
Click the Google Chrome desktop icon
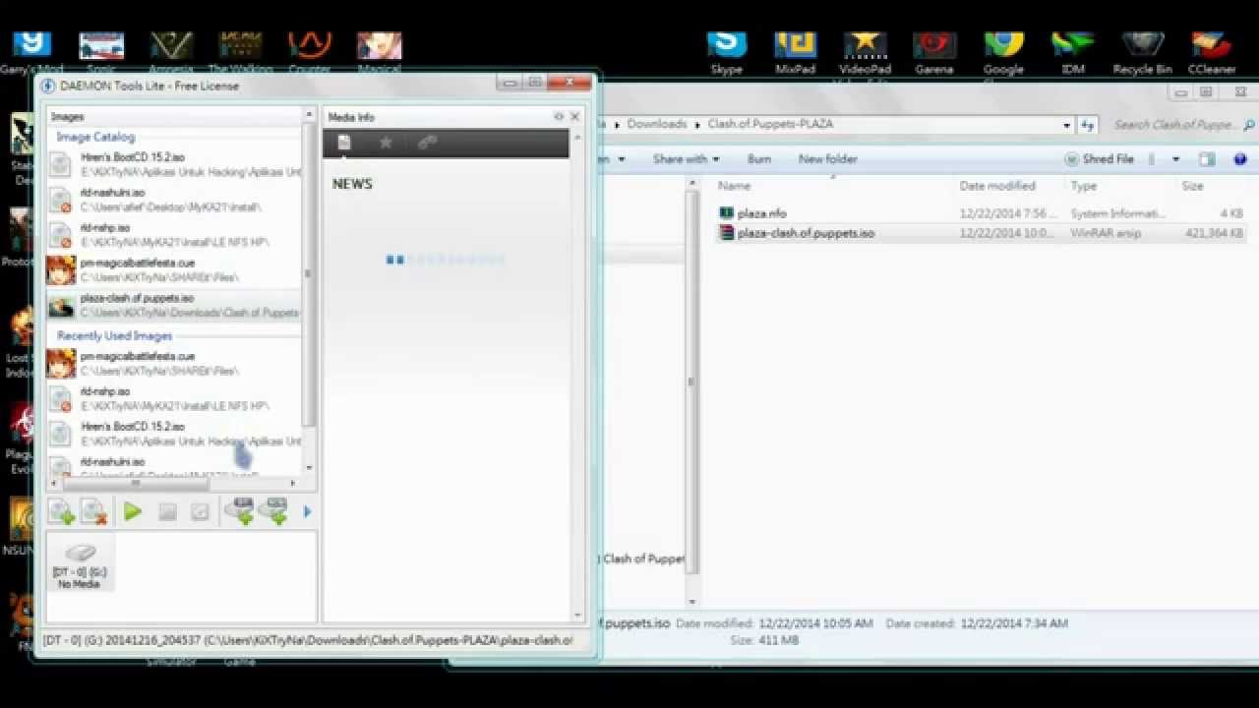tap(1003, 53)
